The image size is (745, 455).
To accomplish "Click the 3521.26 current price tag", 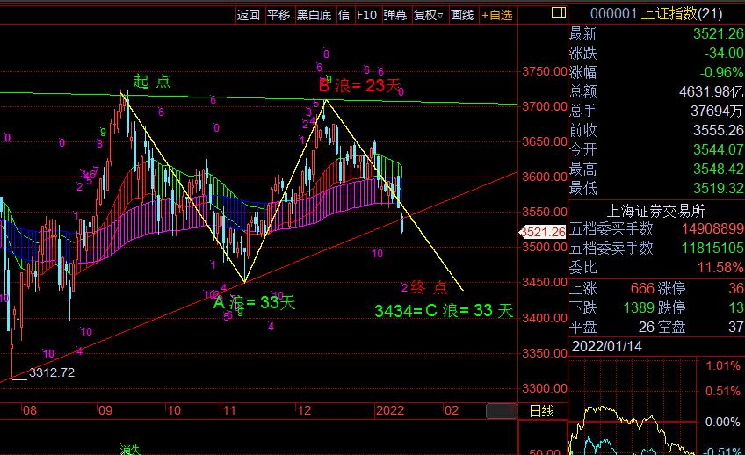I will coord(543,232).
